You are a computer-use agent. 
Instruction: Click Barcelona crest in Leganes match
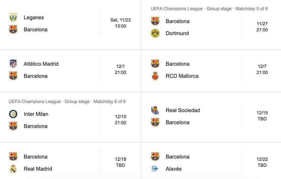13,29
